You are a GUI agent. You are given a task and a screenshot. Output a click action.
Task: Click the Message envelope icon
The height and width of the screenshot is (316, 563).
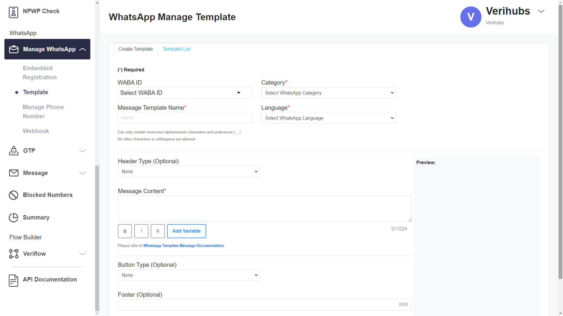point(14,173)
